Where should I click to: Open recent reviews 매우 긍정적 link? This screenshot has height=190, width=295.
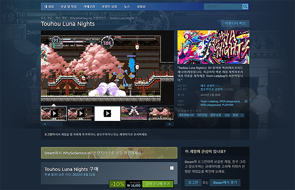tap(207, 86)
